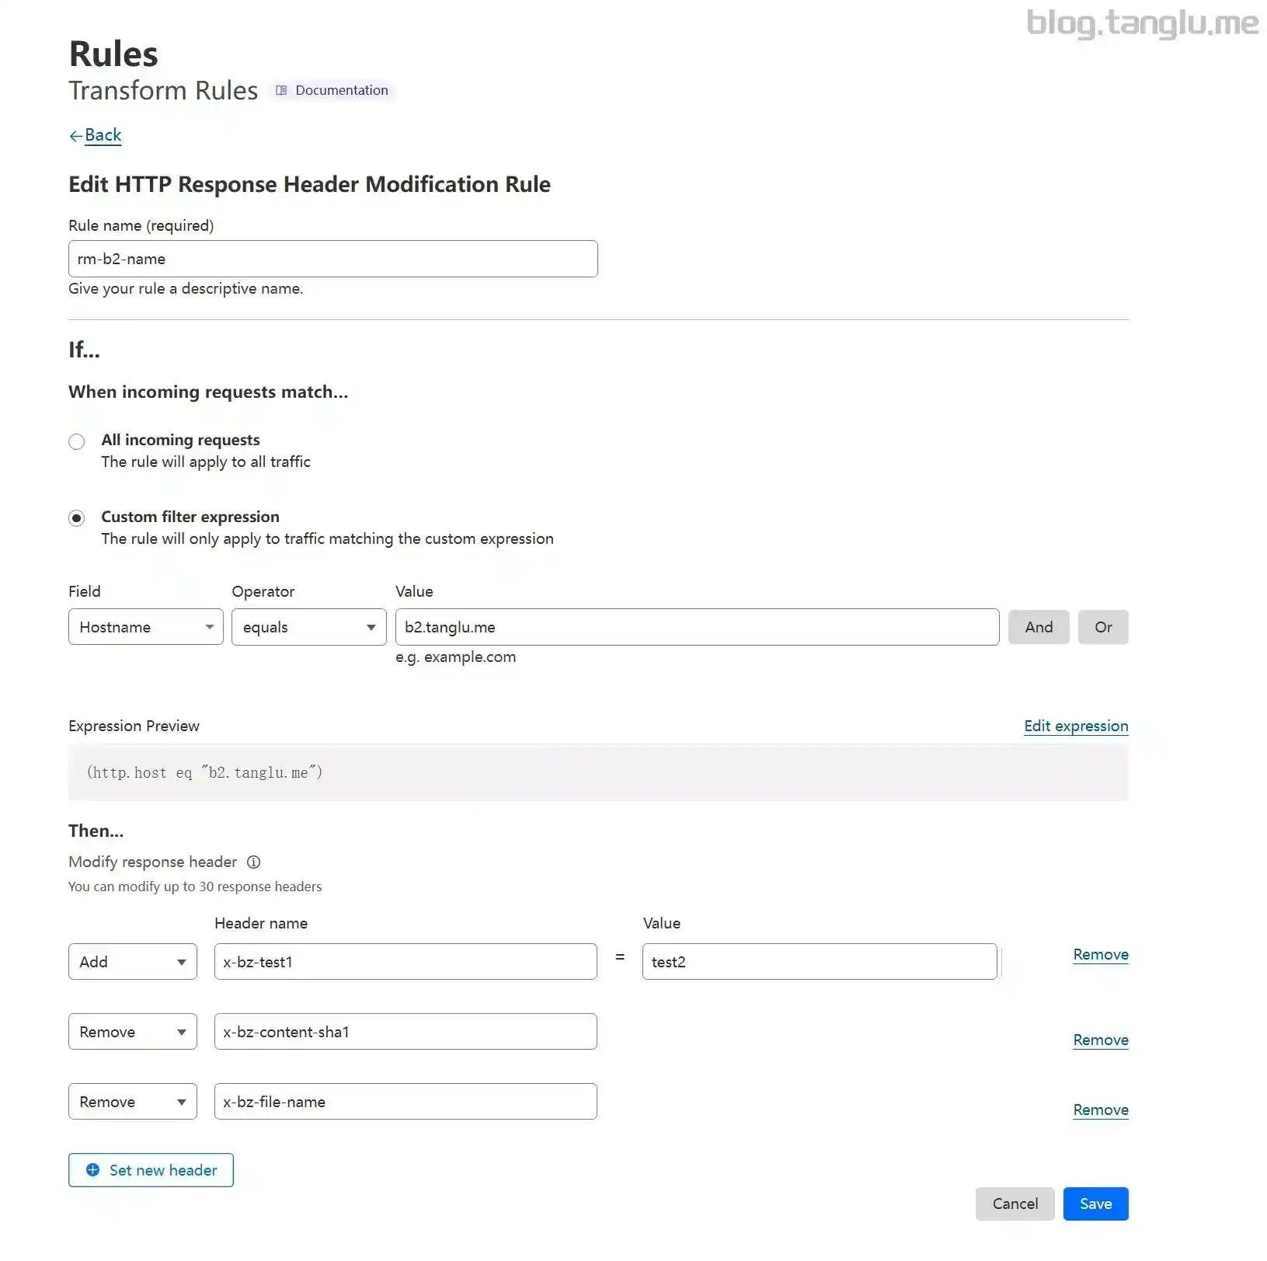Click the Documentation book icon
Viewport: 1267px width, 1261px height.
(x=281, y=90)
